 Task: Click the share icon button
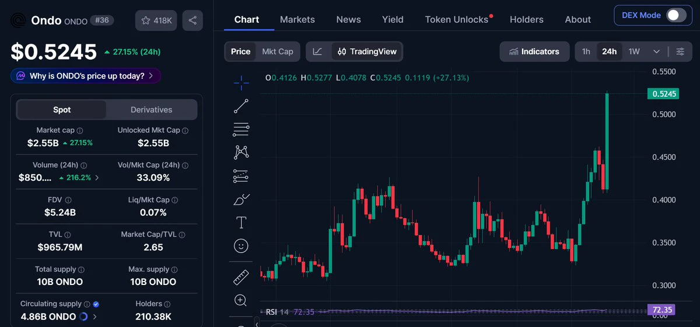(192, 20)
